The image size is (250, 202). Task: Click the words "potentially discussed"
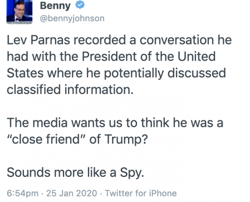[x=165, y=74]
